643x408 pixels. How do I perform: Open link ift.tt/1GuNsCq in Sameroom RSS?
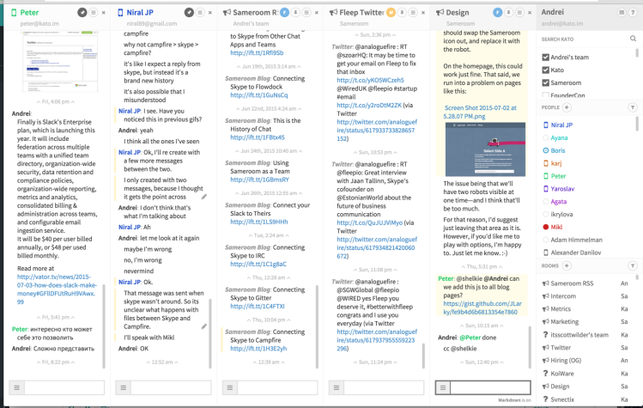258,94
